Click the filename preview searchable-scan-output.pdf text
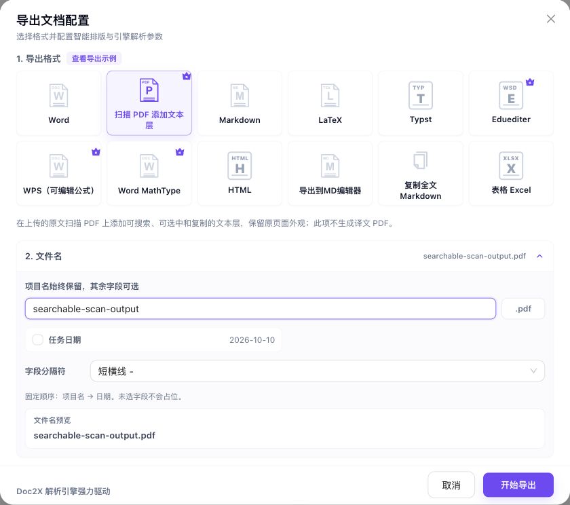 (x=94, y=435)
